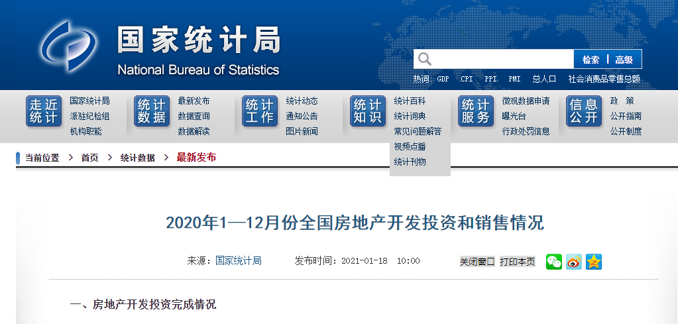Open 统计动态 menu link
This screenshot has height=324, width=678.
coord(302,101)
